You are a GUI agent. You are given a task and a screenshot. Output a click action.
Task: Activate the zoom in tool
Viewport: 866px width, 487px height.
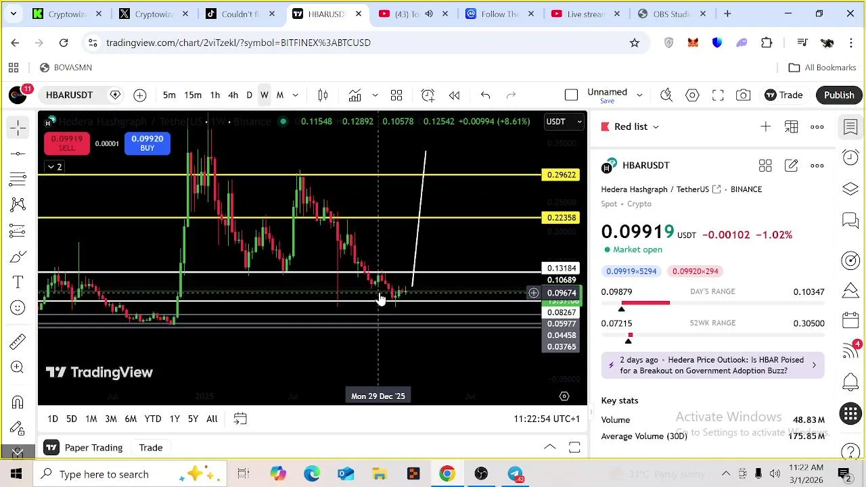[18, 367]
